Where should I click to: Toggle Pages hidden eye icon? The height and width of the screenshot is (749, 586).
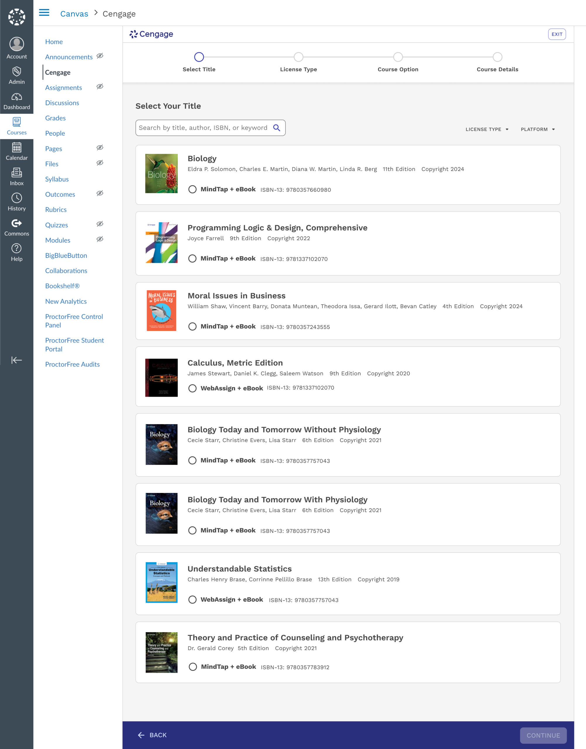tap(100, 147)
